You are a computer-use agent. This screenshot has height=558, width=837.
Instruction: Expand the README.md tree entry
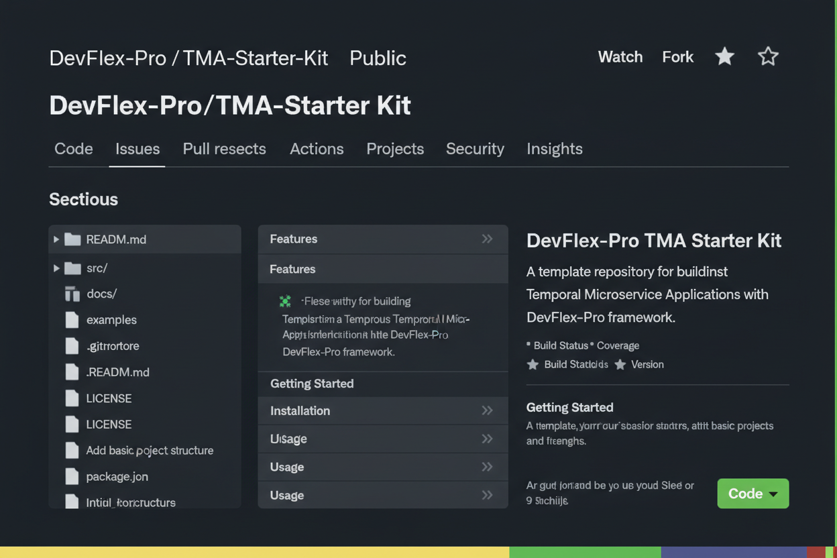point(56,239)
